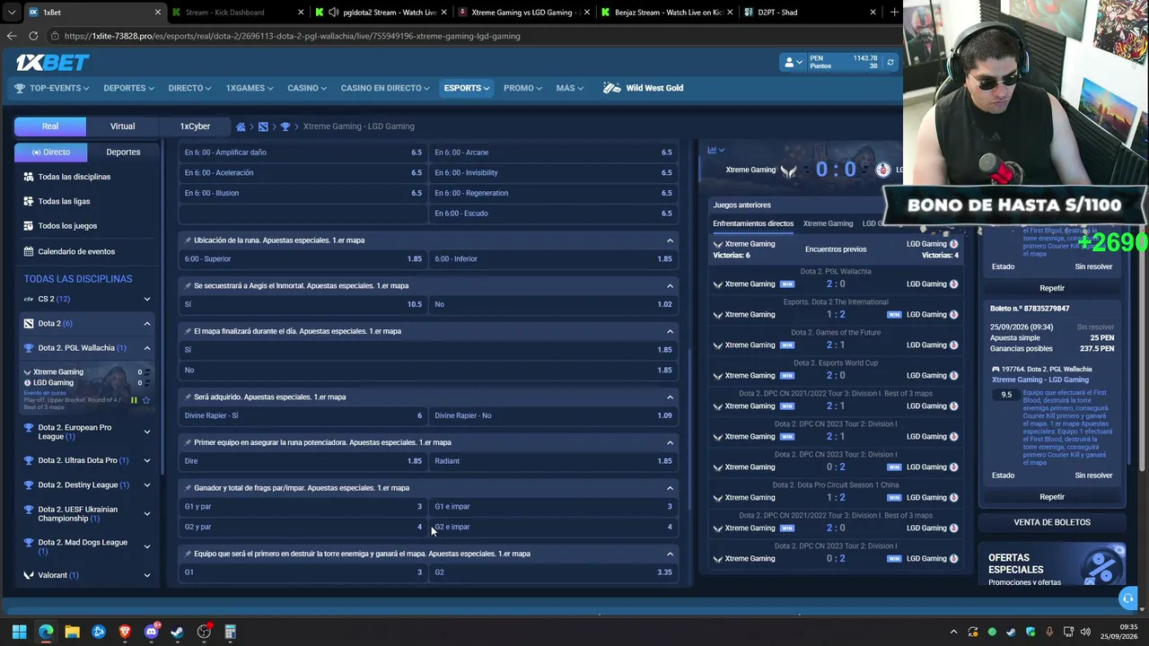Go to the home breadcrumb icon
Screen dimensions: 1149x646
[241, 127]
